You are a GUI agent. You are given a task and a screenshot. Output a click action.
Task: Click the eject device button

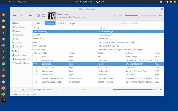click(x=23, y=90)
